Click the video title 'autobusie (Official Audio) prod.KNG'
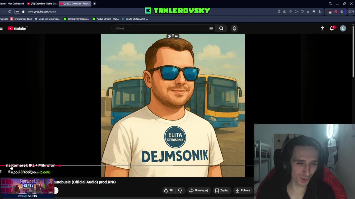This screenshot has width=355, height=199. [x=85, y=182]
